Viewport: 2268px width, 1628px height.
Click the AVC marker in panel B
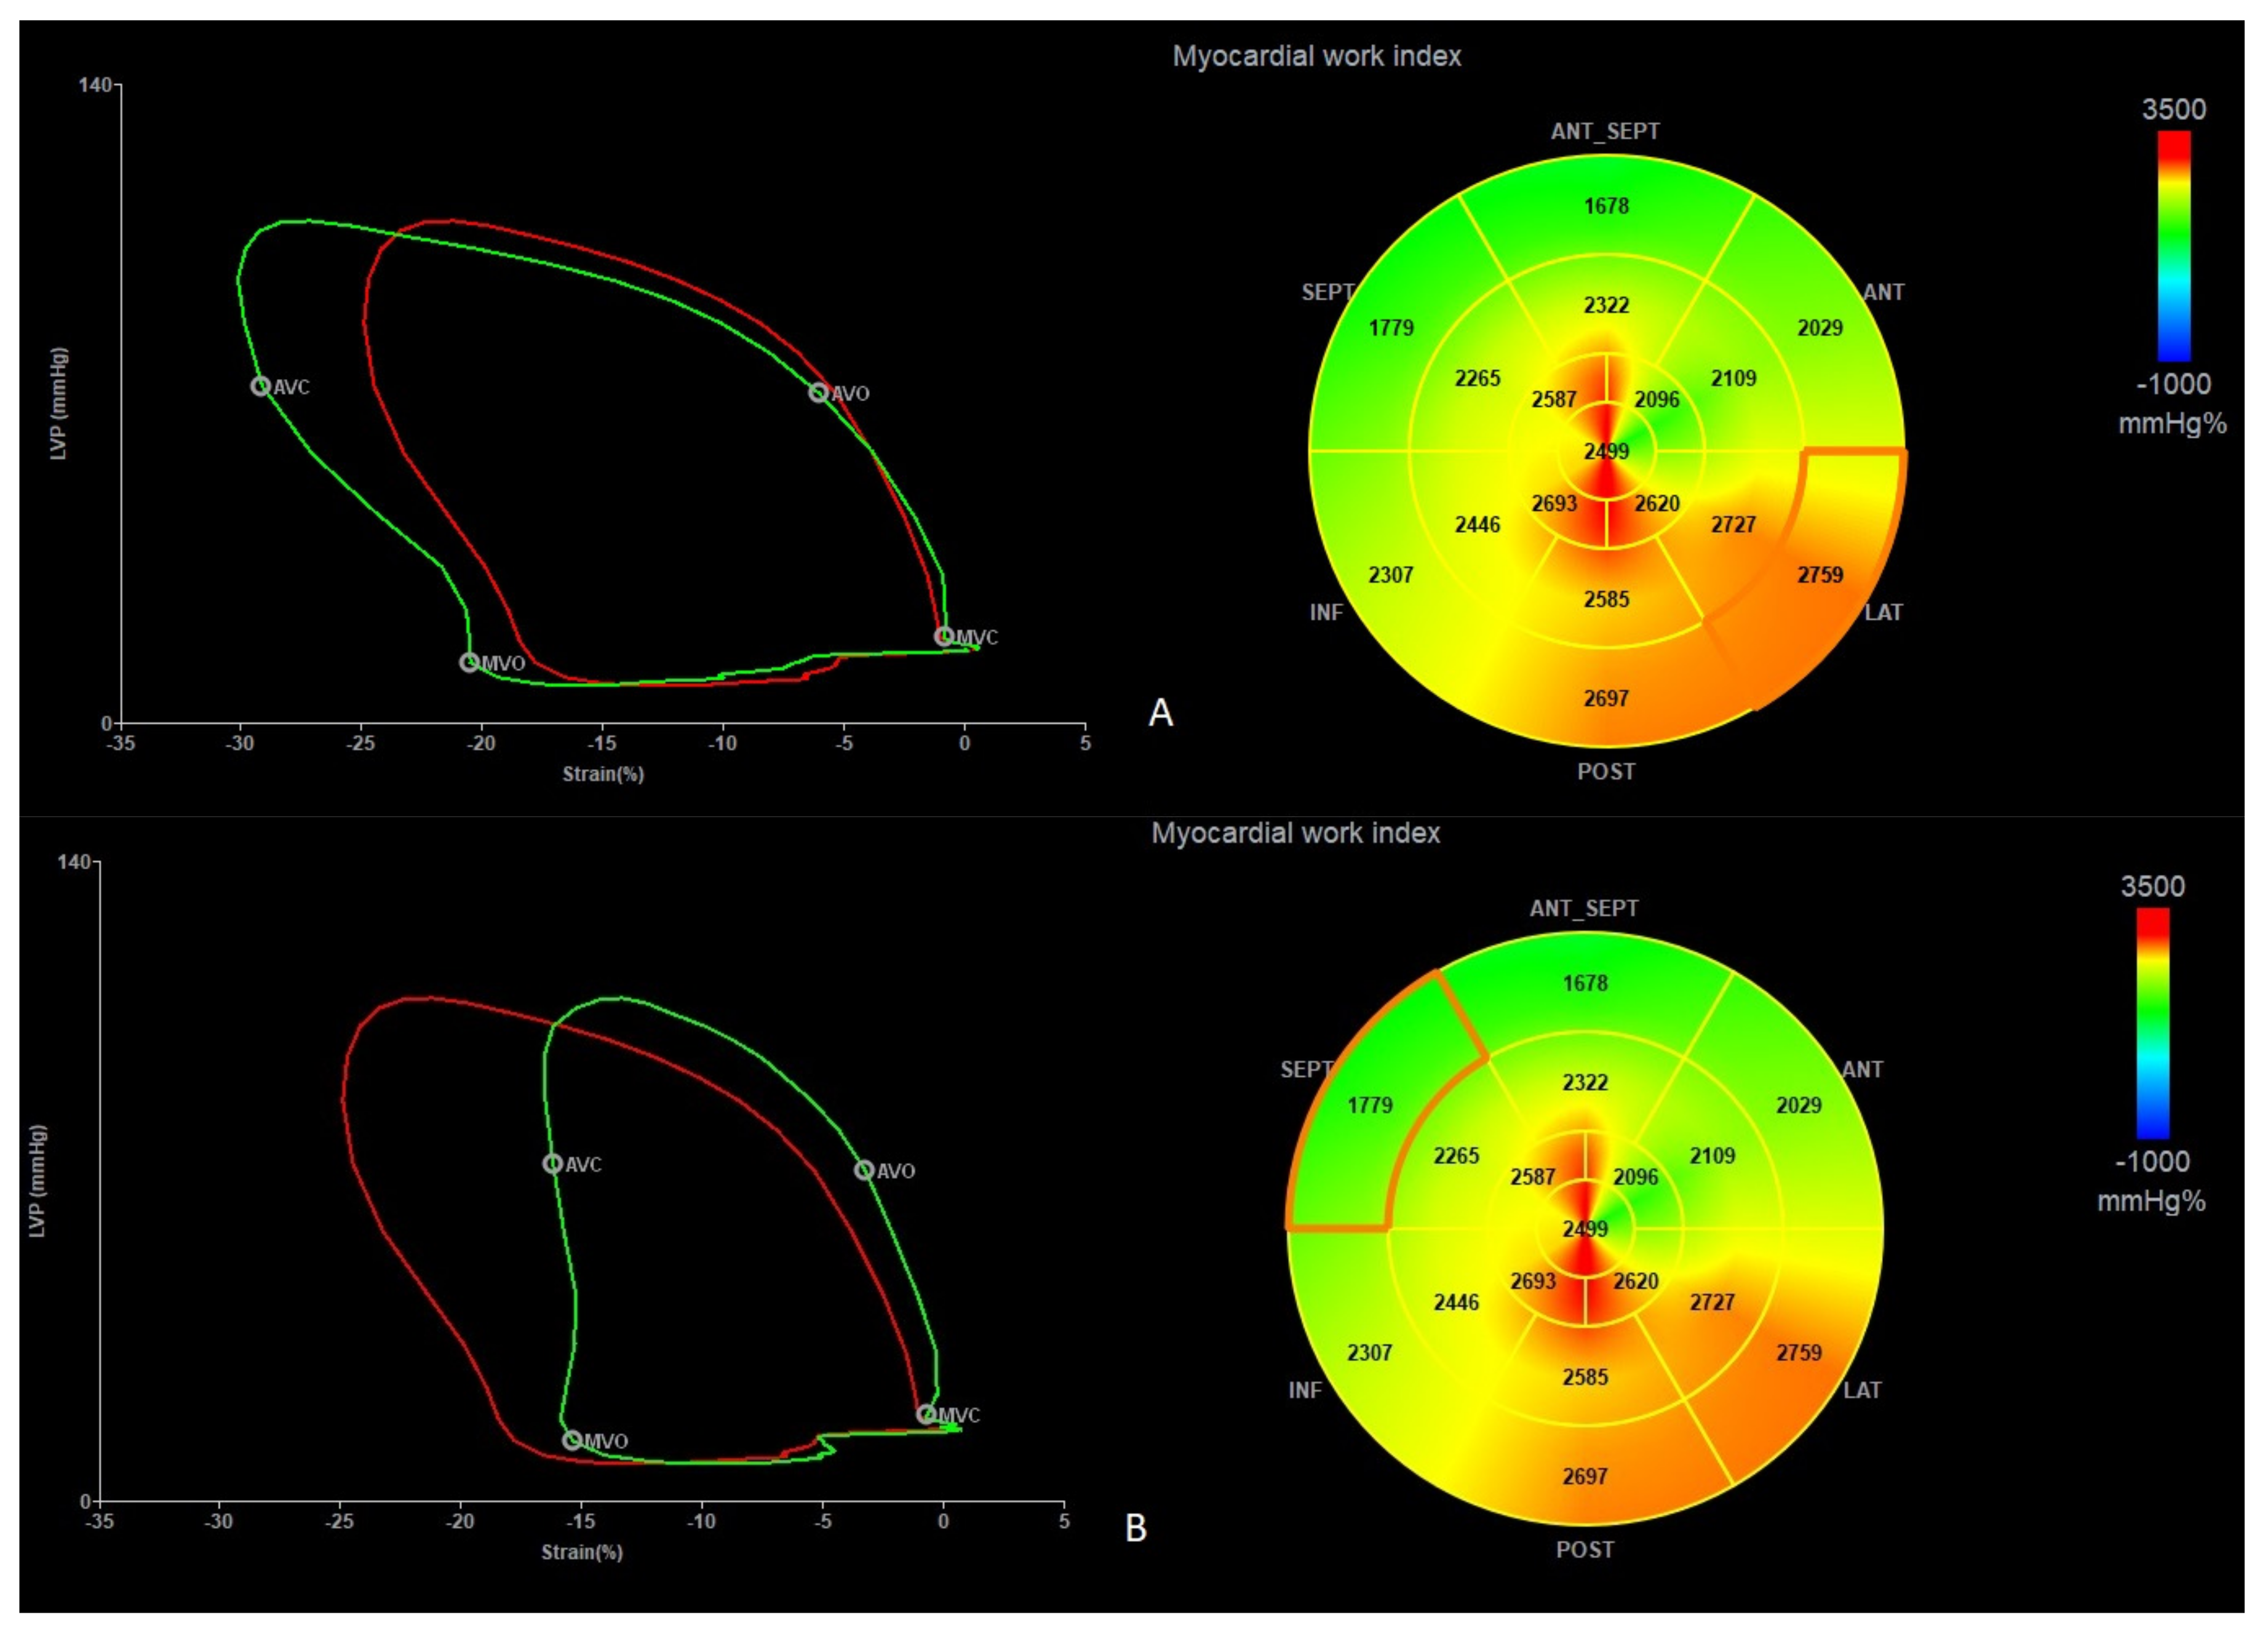pos(552,1163)
